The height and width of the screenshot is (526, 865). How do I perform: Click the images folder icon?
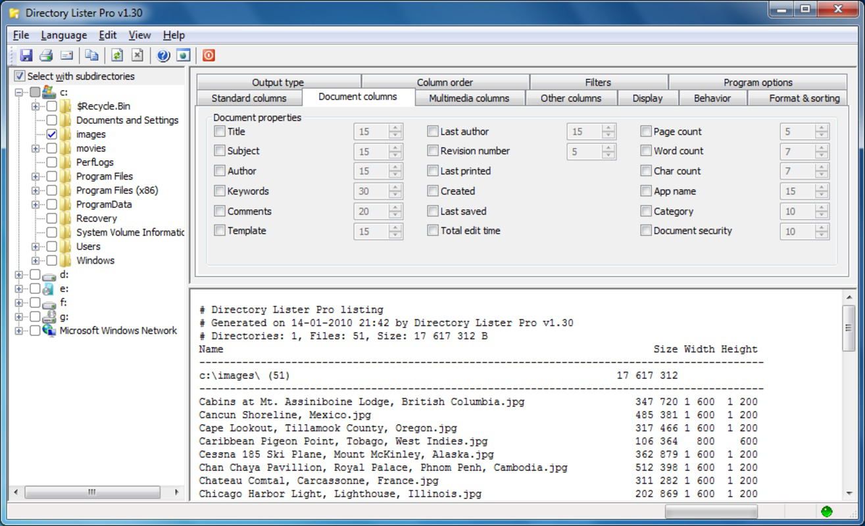coord(65,134)
